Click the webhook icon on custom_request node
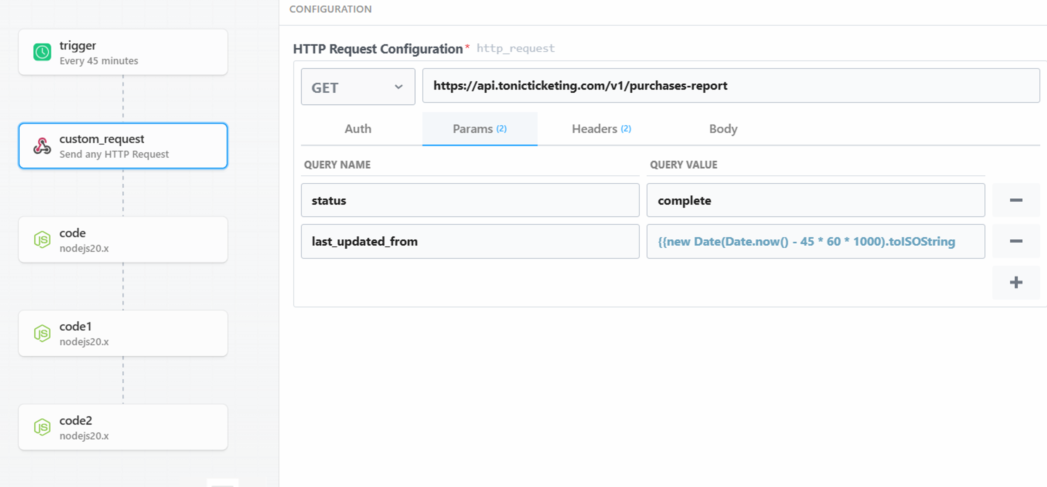 (41, 146)
